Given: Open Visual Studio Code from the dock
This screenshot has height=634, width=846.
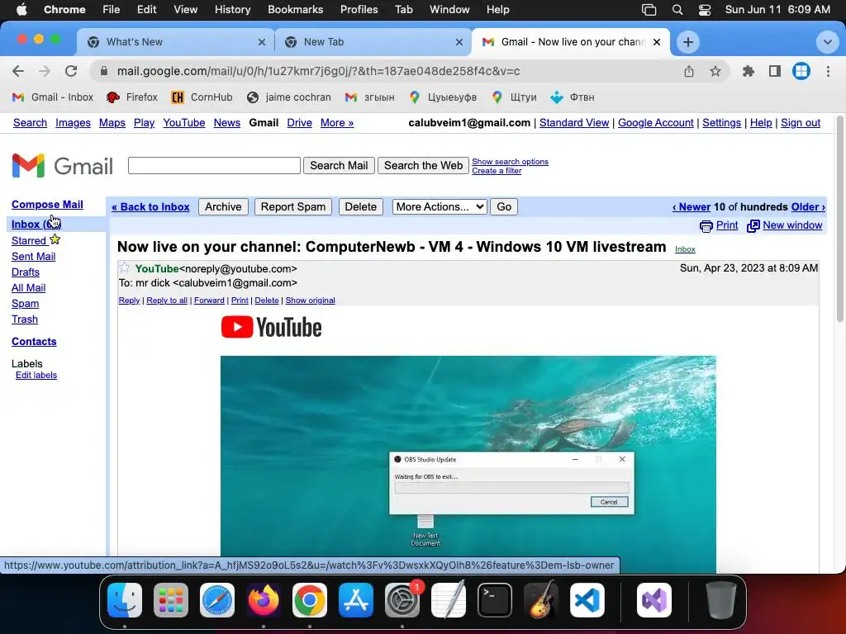Looking at the screenshot, I should [587, 600].
